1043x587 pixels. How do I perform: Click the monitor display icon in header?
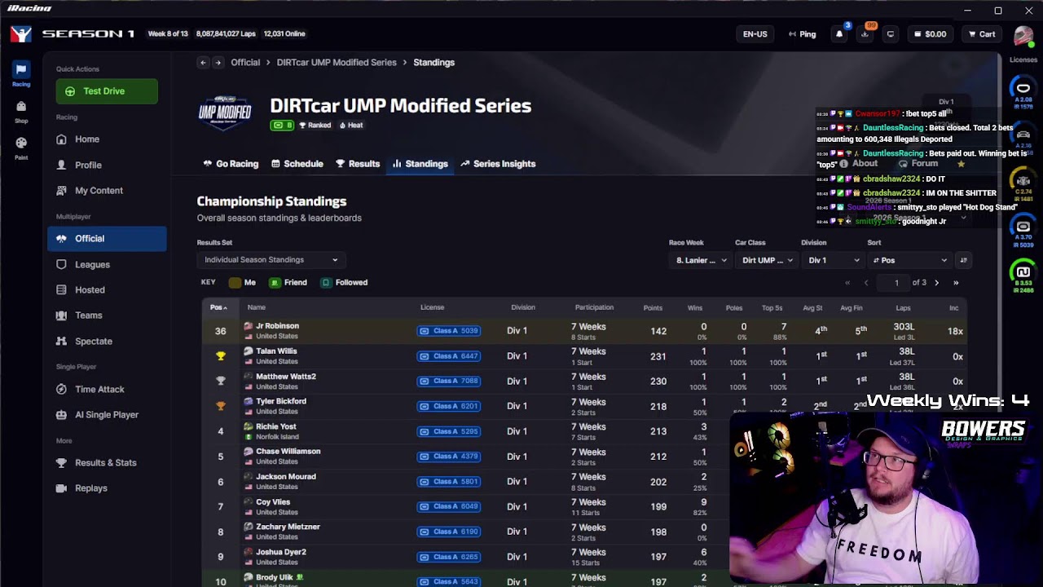click(x=891, y=34)
